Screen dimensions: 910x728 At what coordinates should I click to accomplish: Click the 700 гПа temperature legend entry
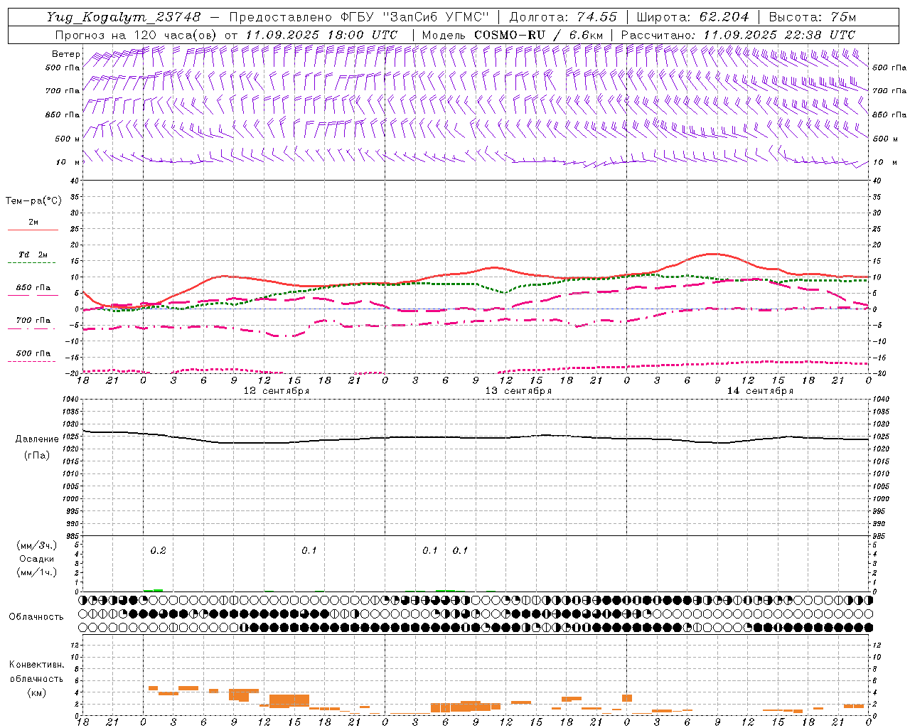click(33, 321)
